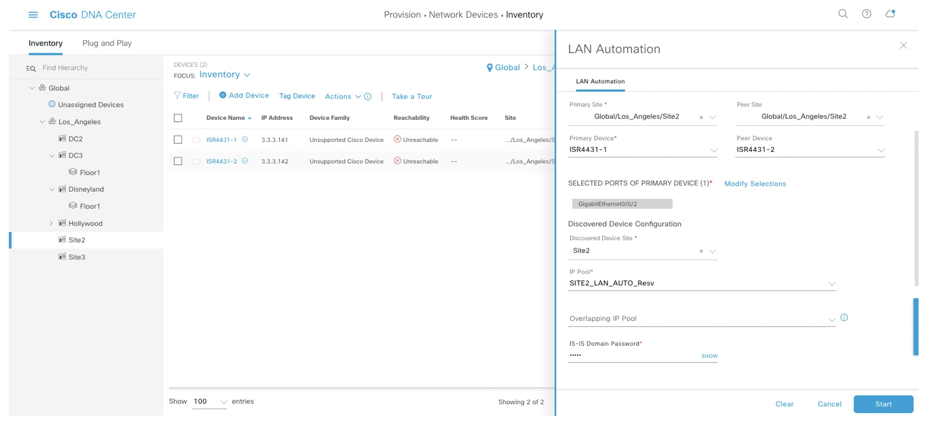Open the Primary Device dropdown
The width and height of the screenshot is (930, 421).
click(x=643, y=150)
